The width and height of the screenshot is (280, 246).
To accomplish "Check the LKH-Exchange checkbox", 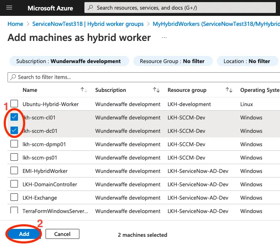I will point(14,197).
